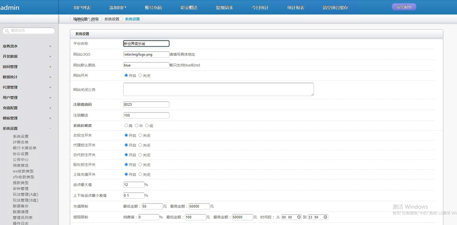Click plus icon beside 模板管理
Image resolution: width=457 pixels, height=225 pixels.
[x=50, y=118]
